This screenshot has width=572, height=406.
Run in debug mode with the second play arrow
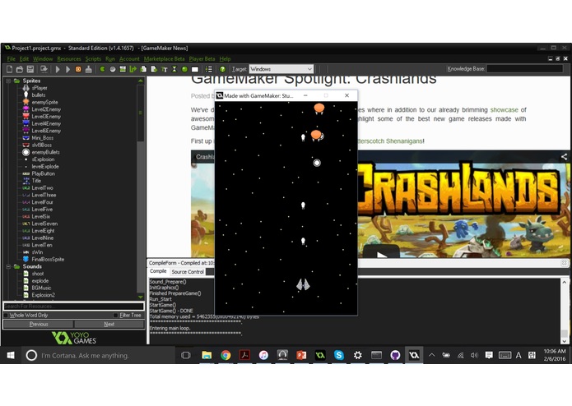[67, 69]
